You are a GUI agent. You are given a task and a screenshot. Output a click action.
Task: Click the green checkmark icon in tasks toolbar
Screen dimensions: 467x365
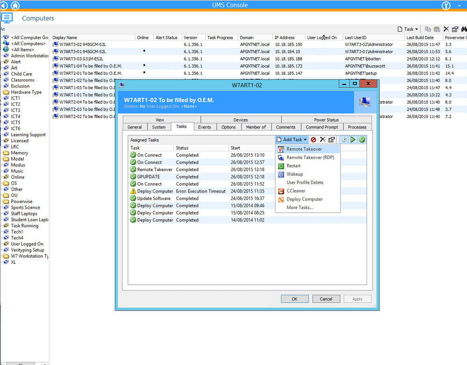tap(362, 140)
